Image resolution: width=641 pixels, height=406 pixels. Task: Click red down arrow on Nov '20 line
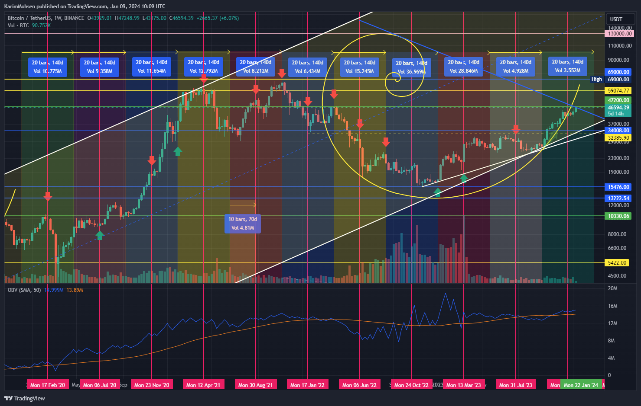click(152, 160)
